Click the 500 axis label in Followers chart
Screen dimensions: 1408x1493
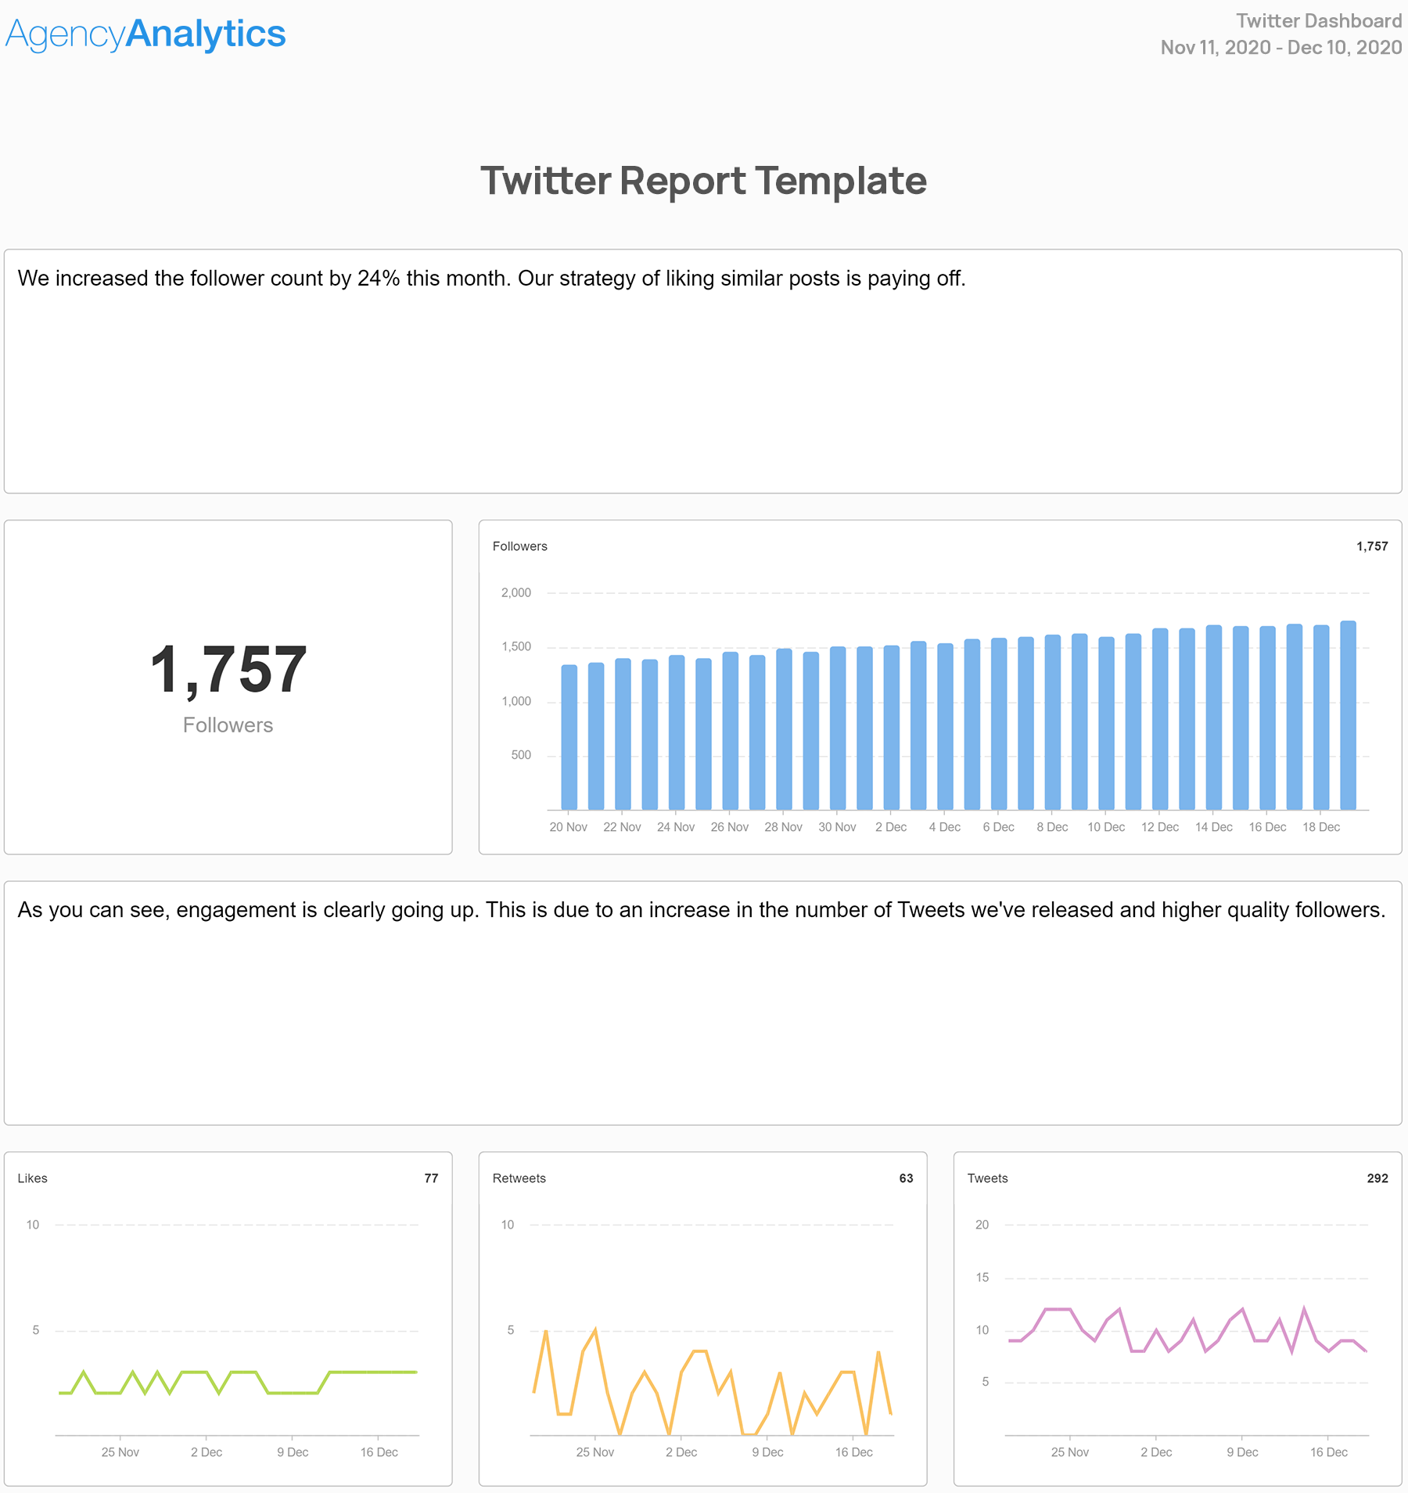(x=521, y=755)
